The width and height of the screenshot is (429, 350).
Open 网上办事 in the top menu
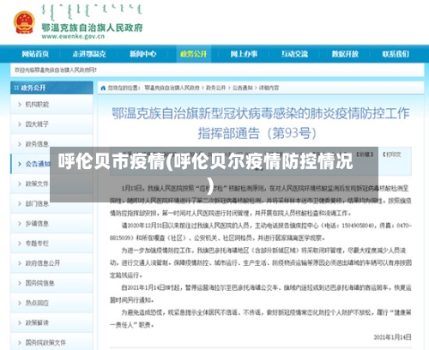click(x=244, y=54)
